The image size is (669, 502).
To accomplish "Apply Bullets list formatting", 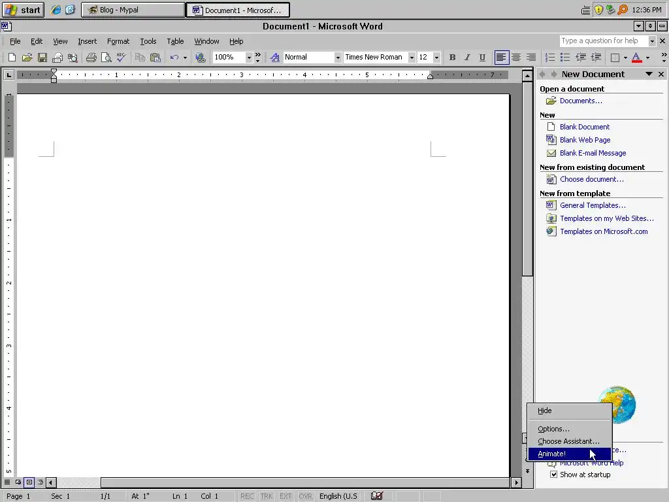I will pos(565,58).
